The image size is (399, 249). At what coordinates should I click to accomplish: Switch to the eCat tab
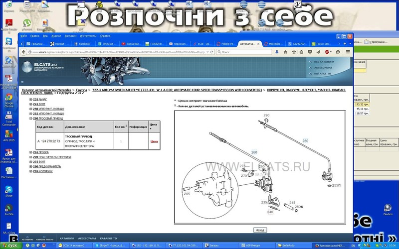click(202, 44)
